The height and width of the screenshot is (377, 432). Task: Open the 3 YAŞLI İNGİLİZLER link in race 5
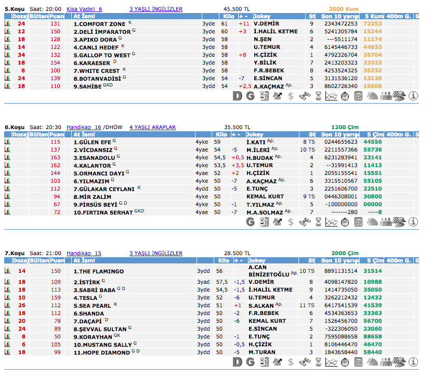[156, 9]
